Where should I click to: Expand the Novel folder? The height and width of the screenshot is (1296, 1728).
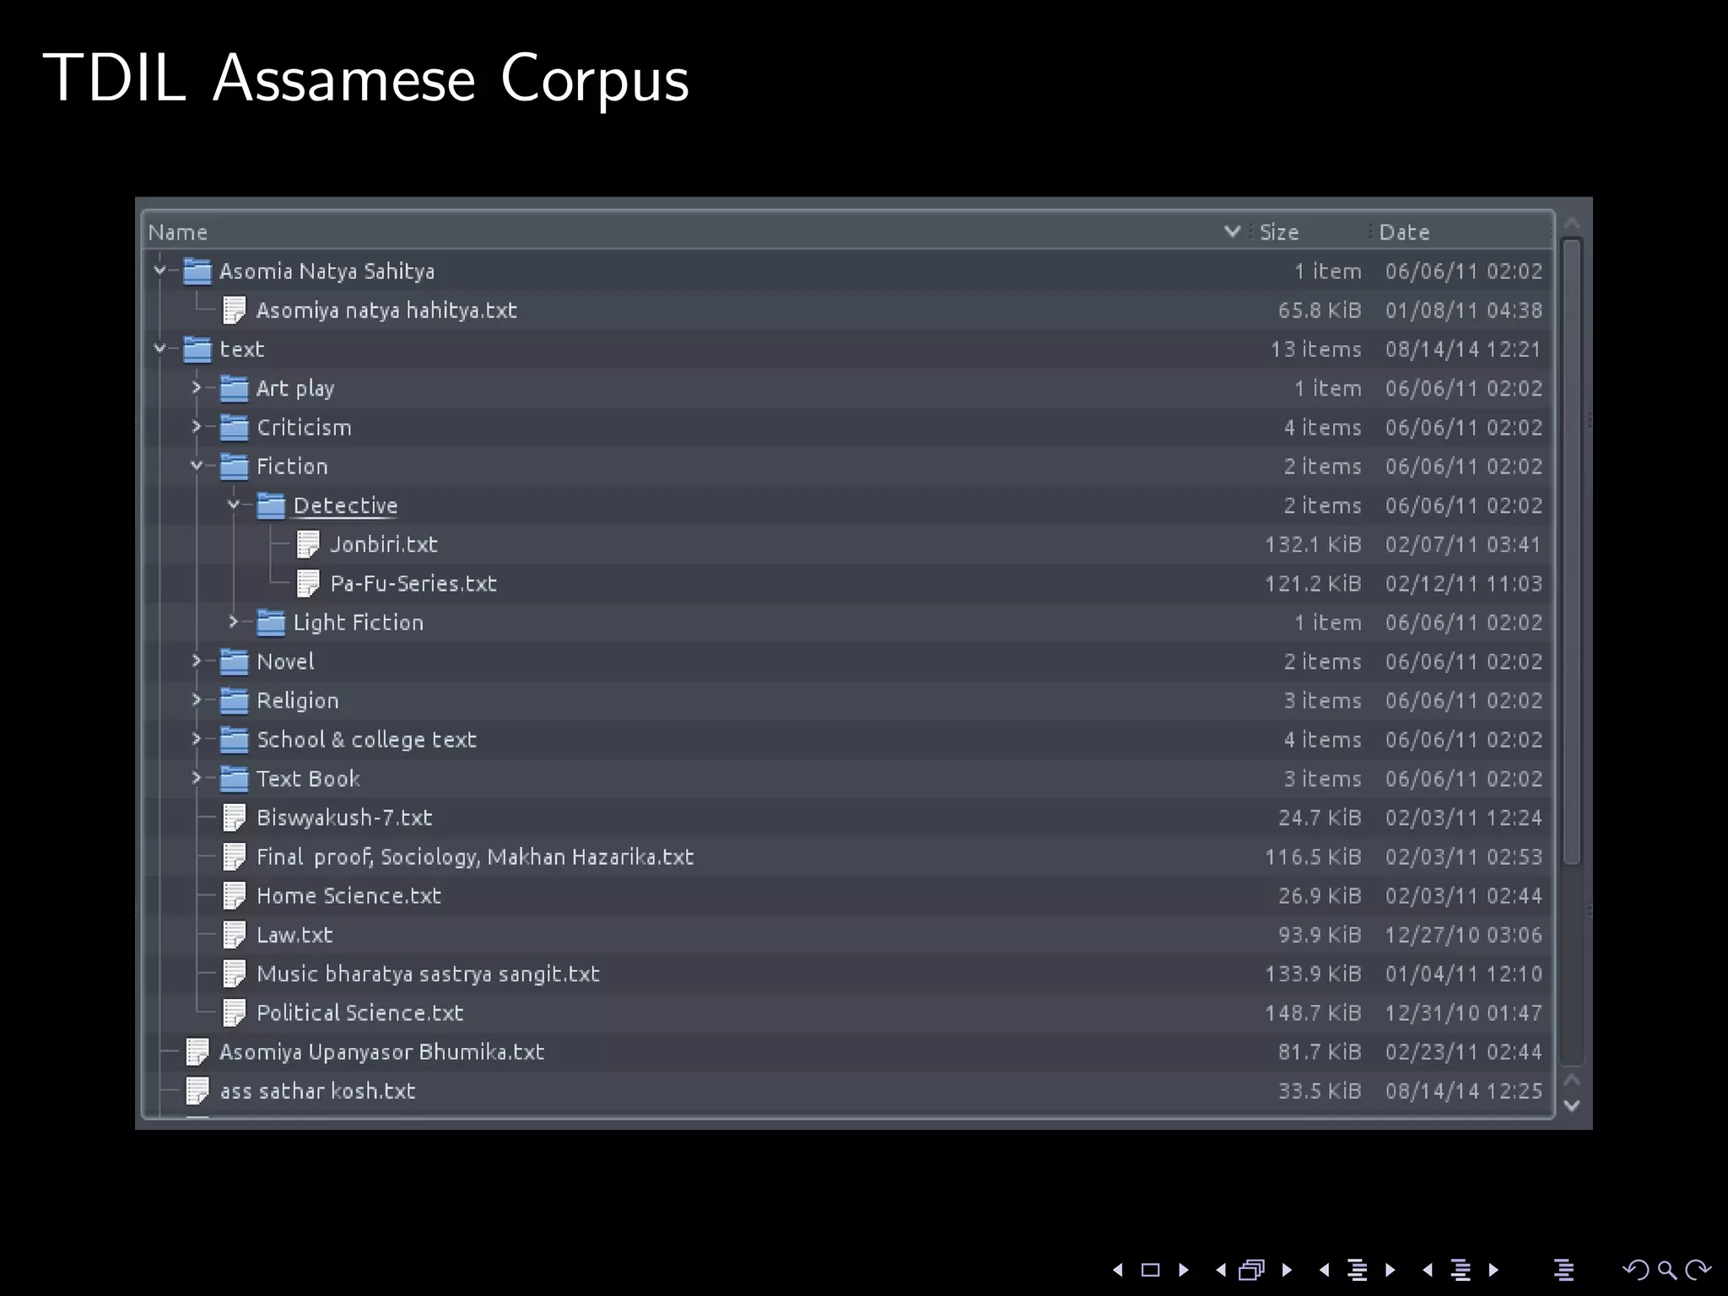197,661
